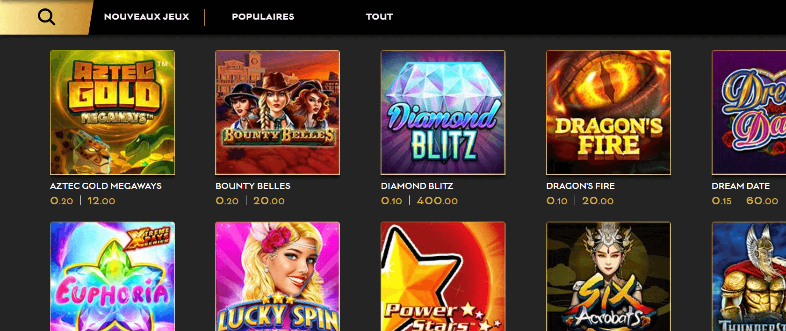Select the Populaires tab

pos(263,17)
